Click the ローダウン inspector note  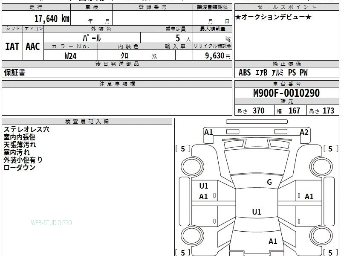pos(19,168)
